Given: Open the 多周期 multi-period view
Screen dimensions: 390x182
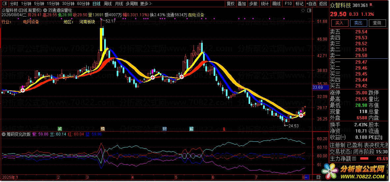Looking at the screenshot, I should click(132, 4).
